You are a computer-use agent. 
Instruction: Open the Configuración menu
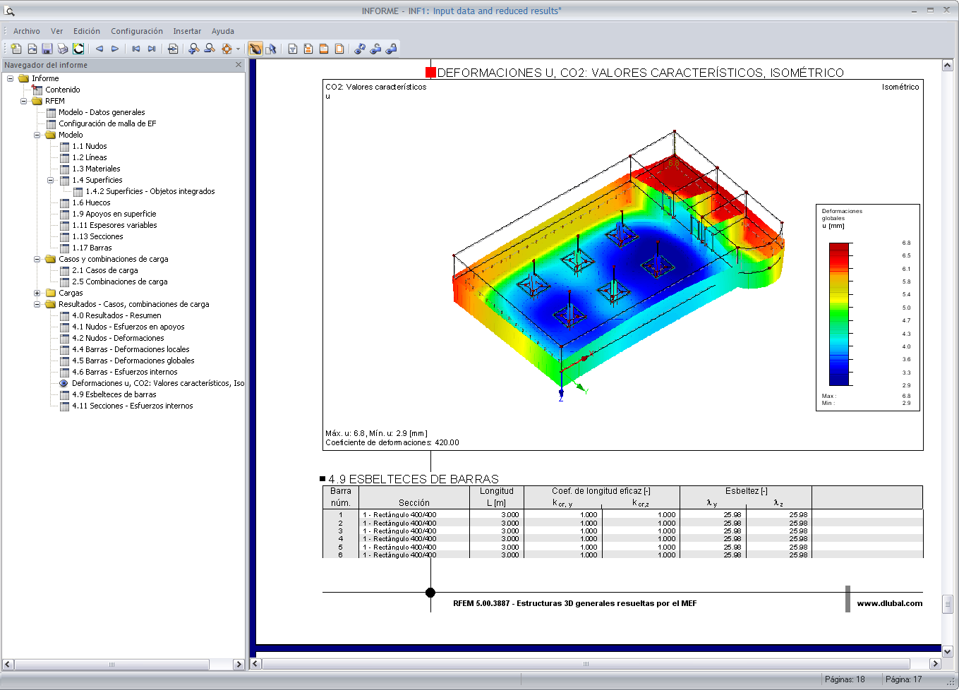(137, 31)
